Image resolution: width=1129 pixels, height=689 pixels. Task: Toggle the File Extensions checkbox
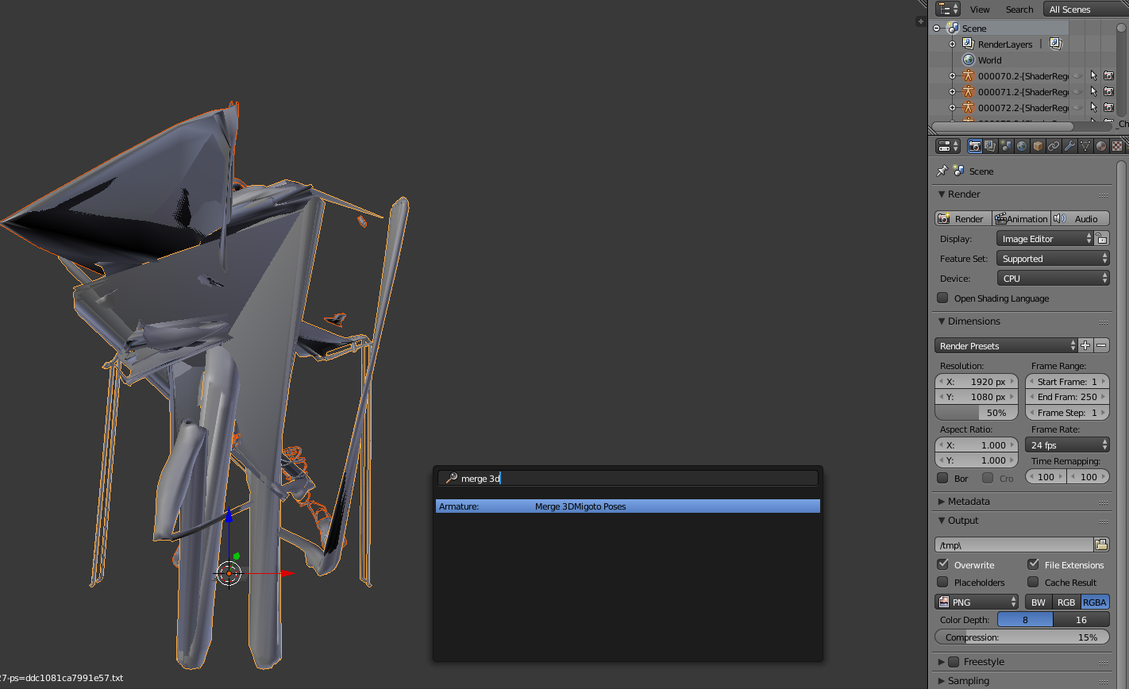pyautogui.click(x=1033, y=564)
